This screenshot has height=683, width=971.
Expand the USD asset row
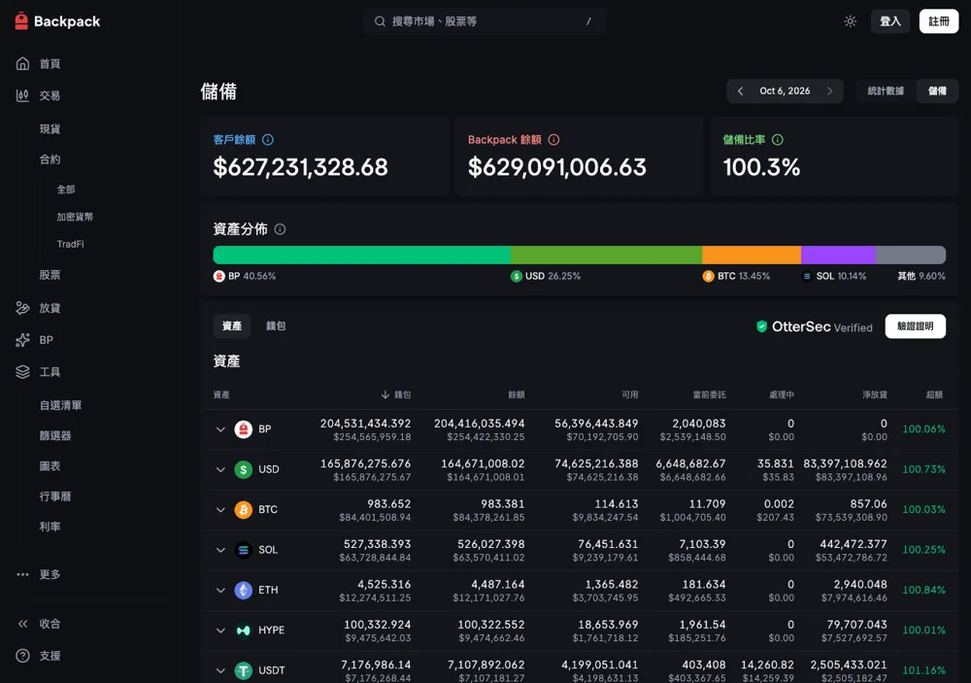coord(220,469)
